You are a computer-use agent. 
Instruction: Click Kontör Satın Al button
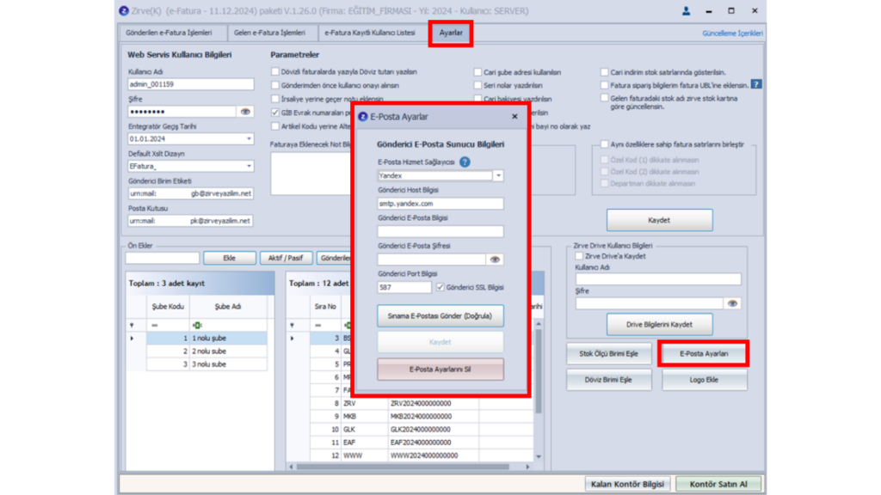coord(718,484)
